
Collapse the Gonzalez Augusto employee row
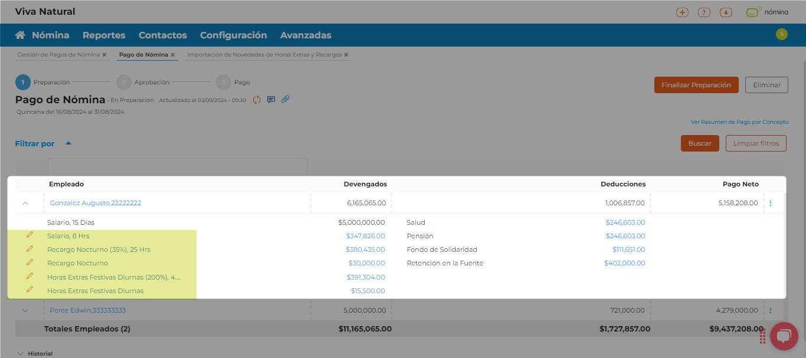coord(25,203)
